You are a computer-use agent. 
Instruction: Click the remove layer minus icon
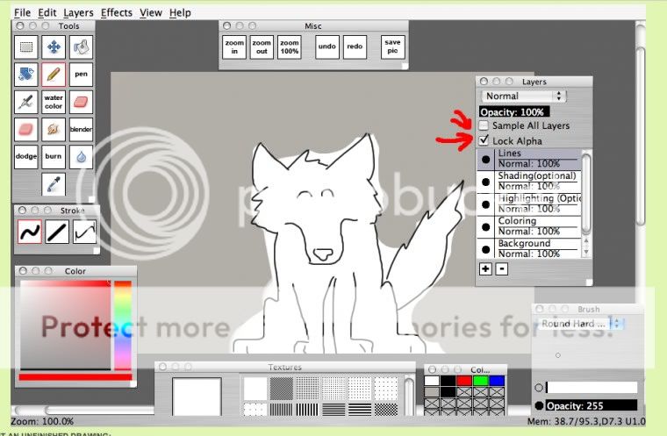point(501,268)
